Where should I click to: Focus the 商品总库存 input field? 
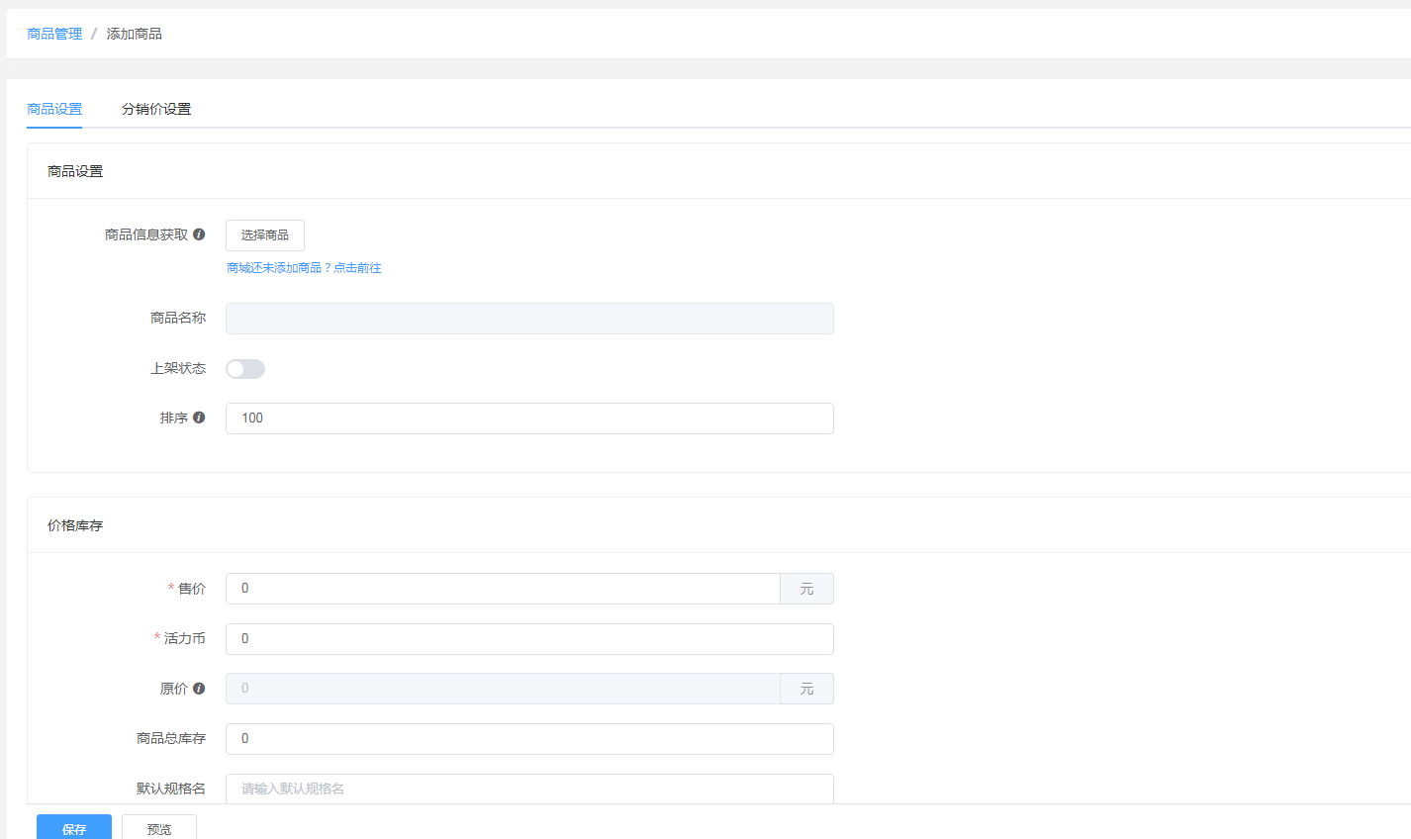click(x=529, y=739)
